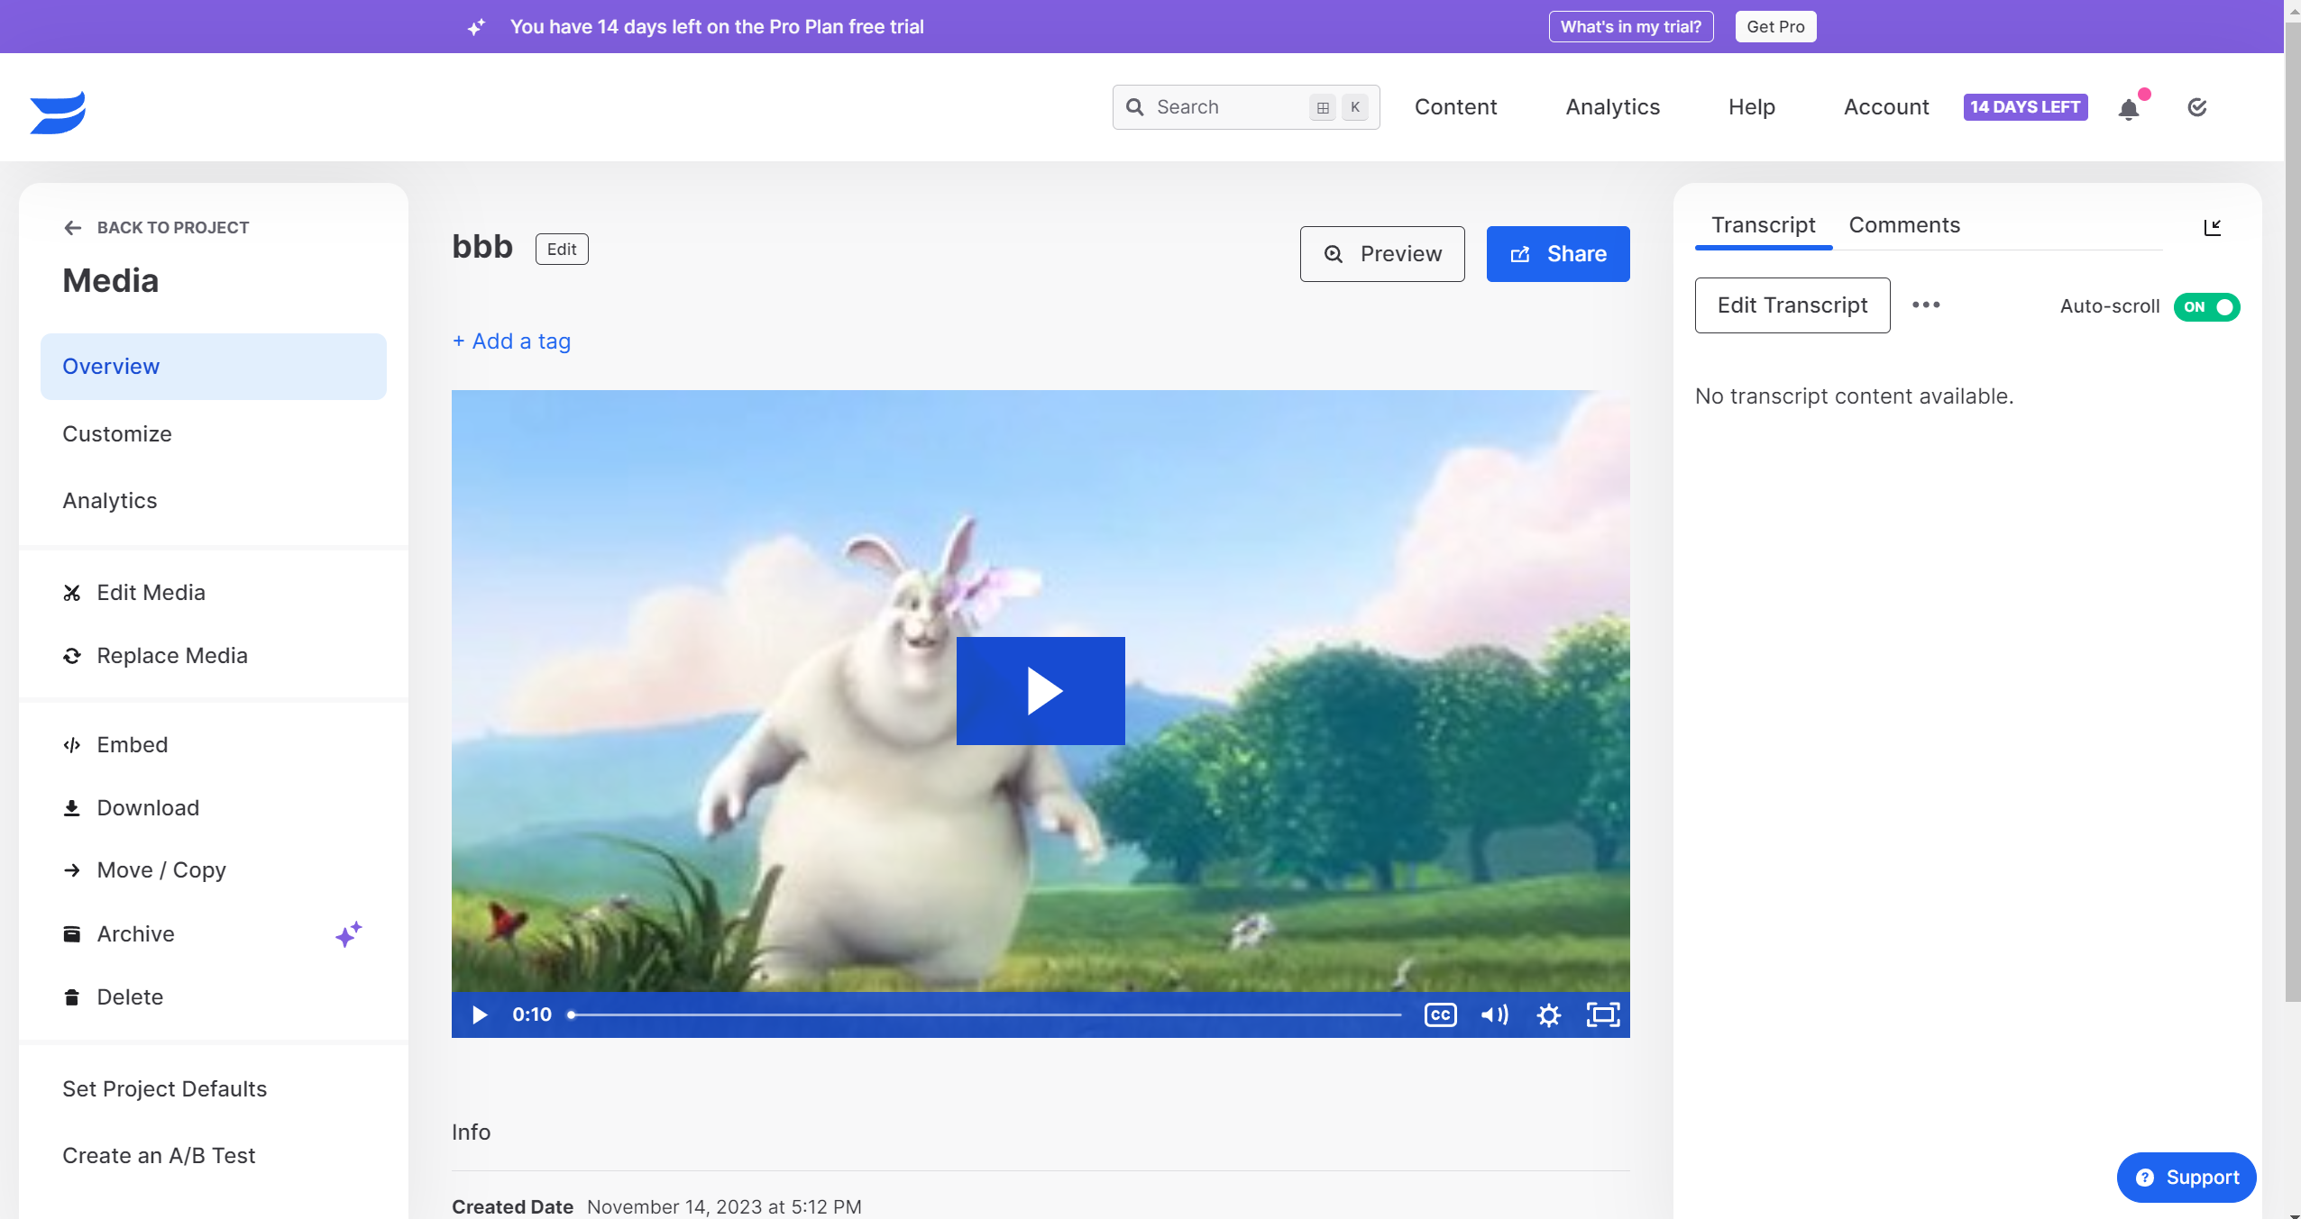Play video with the large center button

click(1040, 691)
